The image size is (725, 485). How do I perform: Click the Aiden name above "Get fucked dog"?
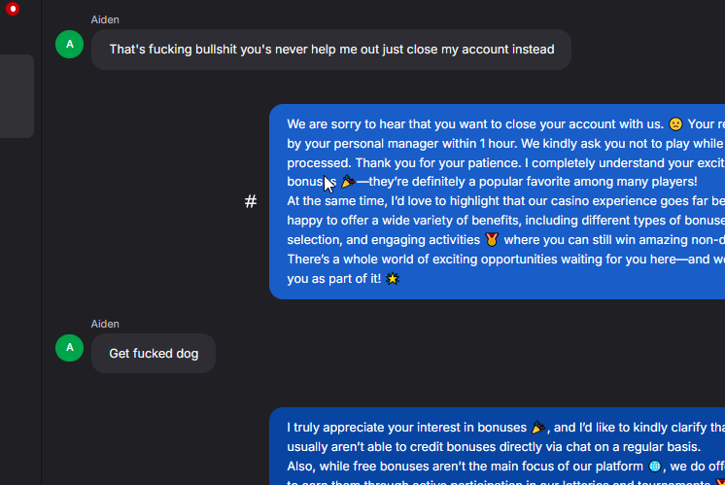105,324
